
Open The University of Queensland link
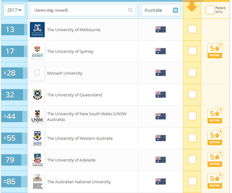[x=75, y=95]
